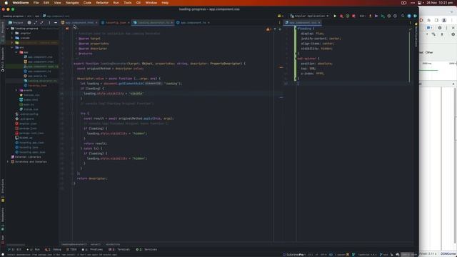This screenshot has height=257, width=457.
Task: Switch to the tsconfig.json editor tab
Action: click(116, 22)
